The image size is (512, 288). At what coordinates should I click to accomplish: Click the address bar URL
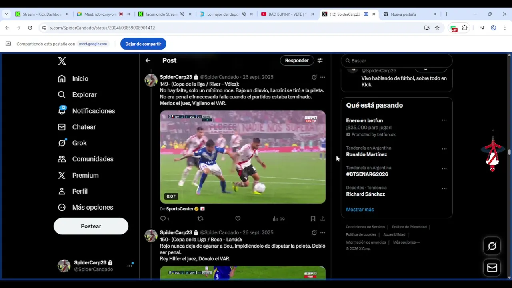102,28
